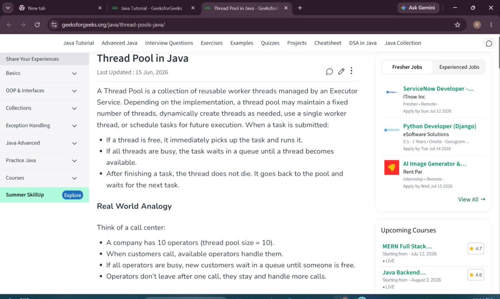Open a new tab with plus icon
This screenshot has width=500, height=299.
pos(300,8)
